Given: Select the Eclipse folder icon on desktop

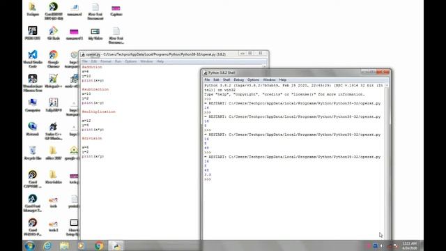Looking at the screenshot, I should [33, 9].
